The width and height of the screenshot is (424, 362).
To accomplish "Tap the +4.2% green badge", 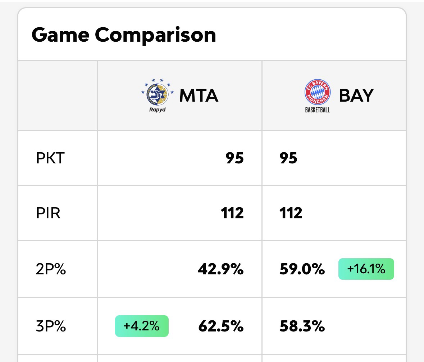I will pyautogui.click(x=142, y=326).
